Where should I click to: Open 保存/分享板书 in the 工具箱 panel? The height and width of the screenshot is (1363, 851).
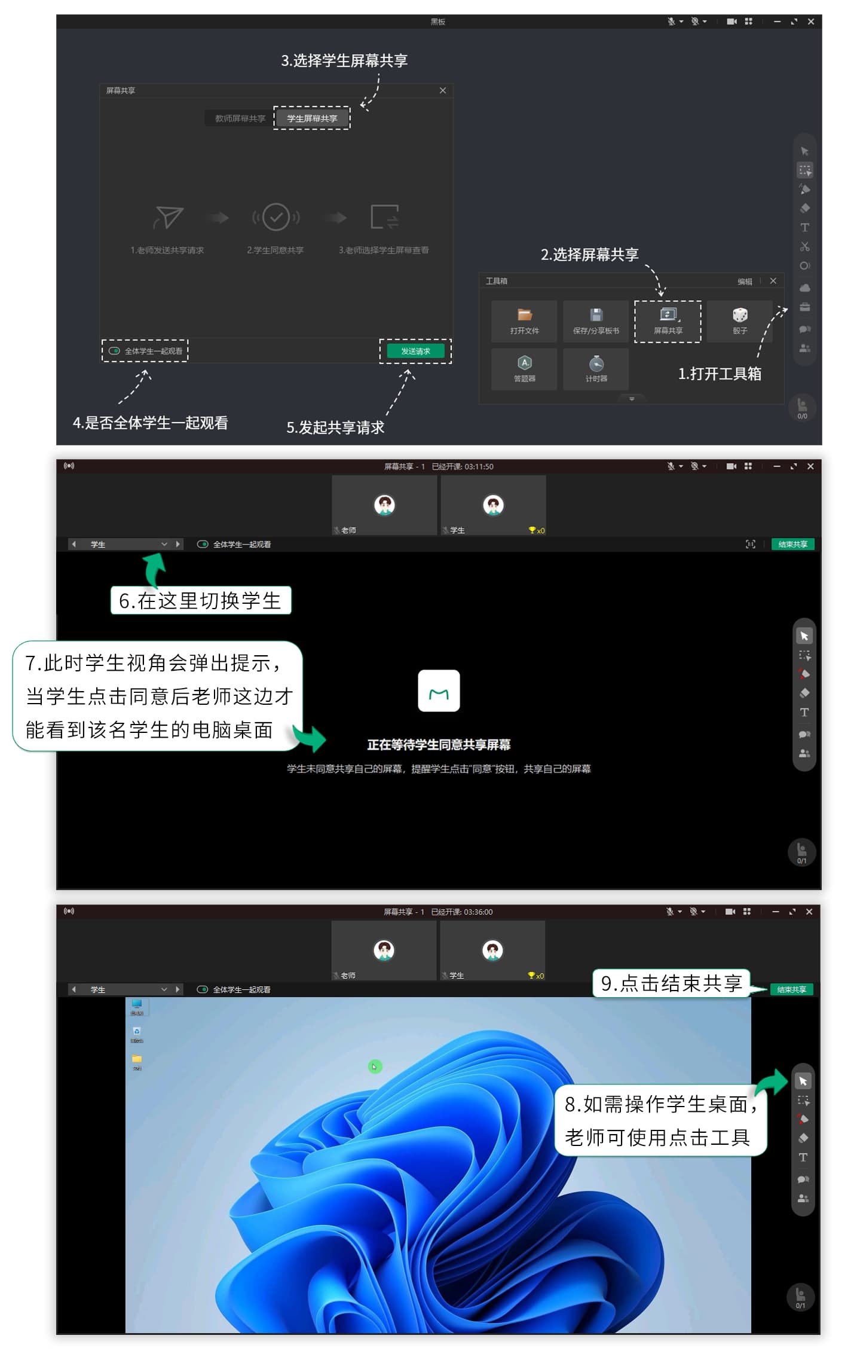point(596,321)
